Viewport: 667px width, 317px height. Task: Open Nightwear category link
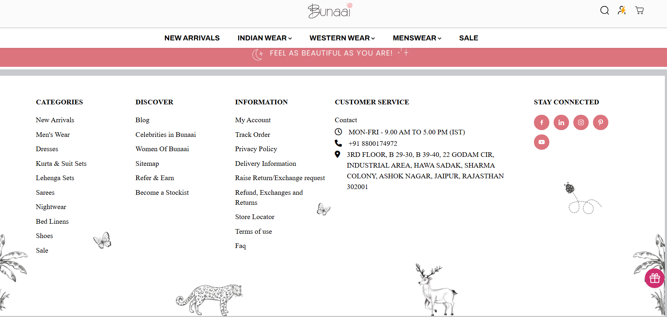tap(51, 207)
